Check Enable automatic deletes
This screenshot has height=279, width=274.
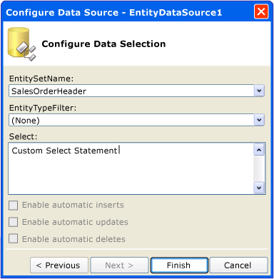(13, 239)
